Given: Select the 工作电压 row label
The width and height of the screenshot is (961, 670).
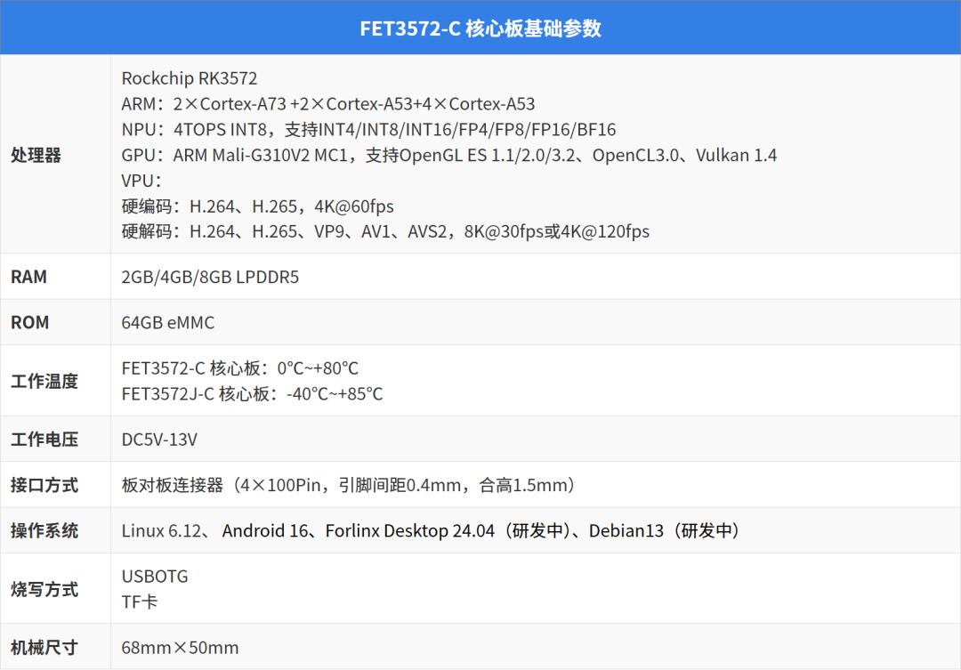Looking at the screenshot, I should coord(44,440).
